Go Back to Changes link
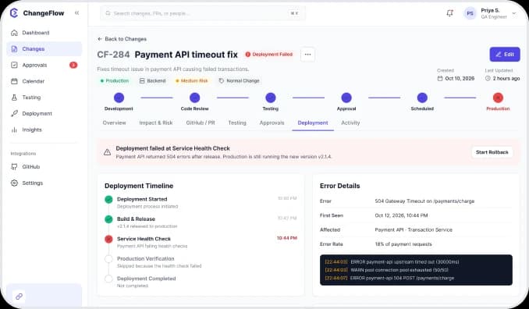Screen dimensions: 529x309 (x=122, y=39)
